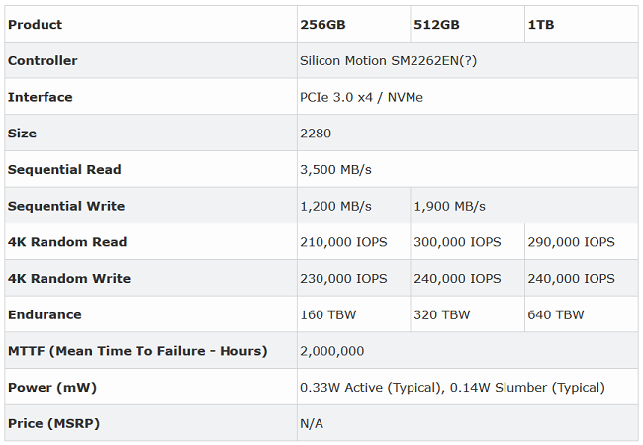Select the 1TB column header
This screenshot has height=445, width=643.
point(541,25)
